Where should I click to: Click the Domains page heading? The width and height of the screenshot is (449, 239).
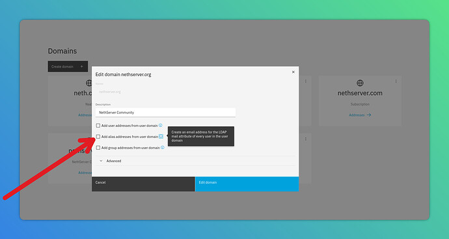point(62,51)
